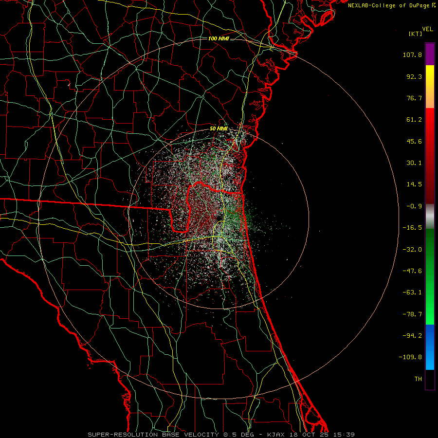Click the SUPER-RESOLUTION BASE VELOCITY caption text

(153, 435)
